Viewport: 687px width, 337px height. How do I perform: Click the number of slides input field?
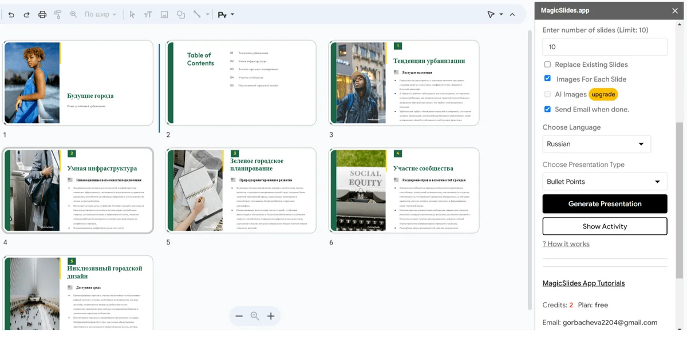tap(605, 47)
